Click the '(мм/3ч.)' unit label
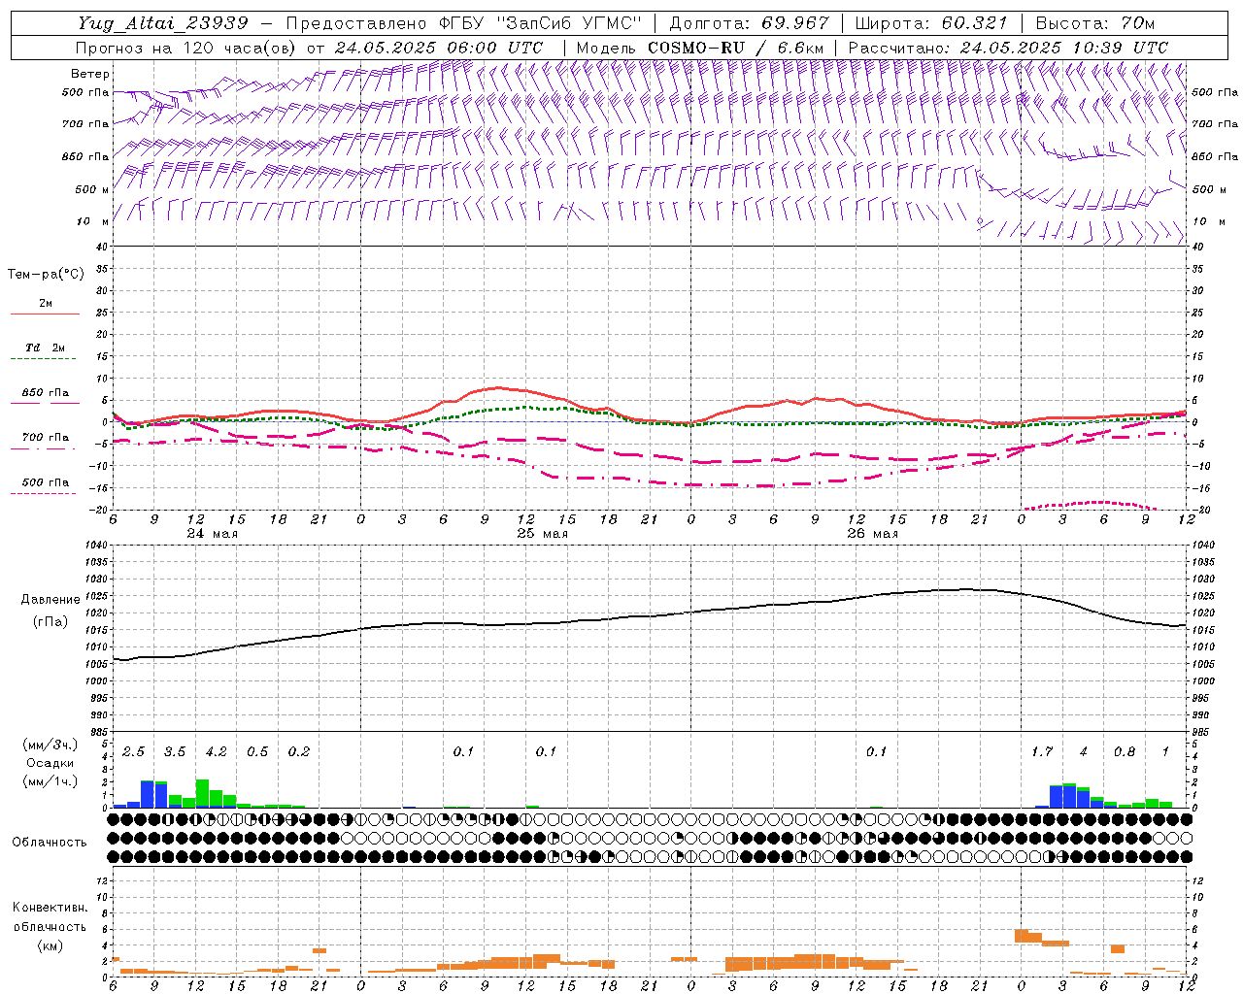 50,745
